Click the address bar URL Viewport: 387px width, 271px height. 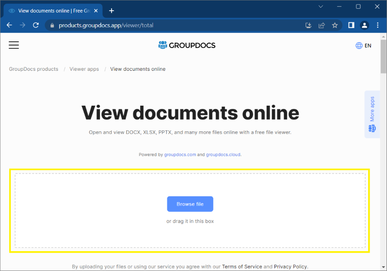point(106,25)
